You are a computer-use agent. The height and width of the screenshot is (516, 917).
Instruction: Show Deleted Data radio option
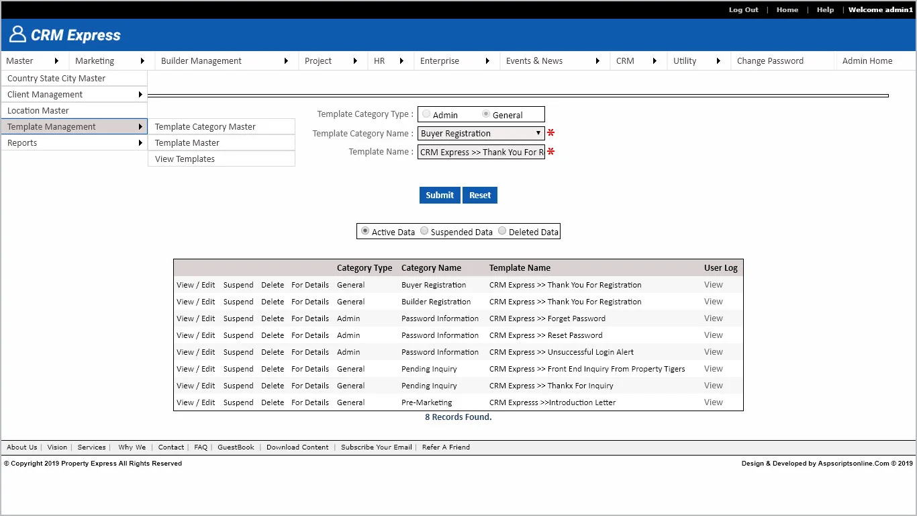(x=502, y=231)
